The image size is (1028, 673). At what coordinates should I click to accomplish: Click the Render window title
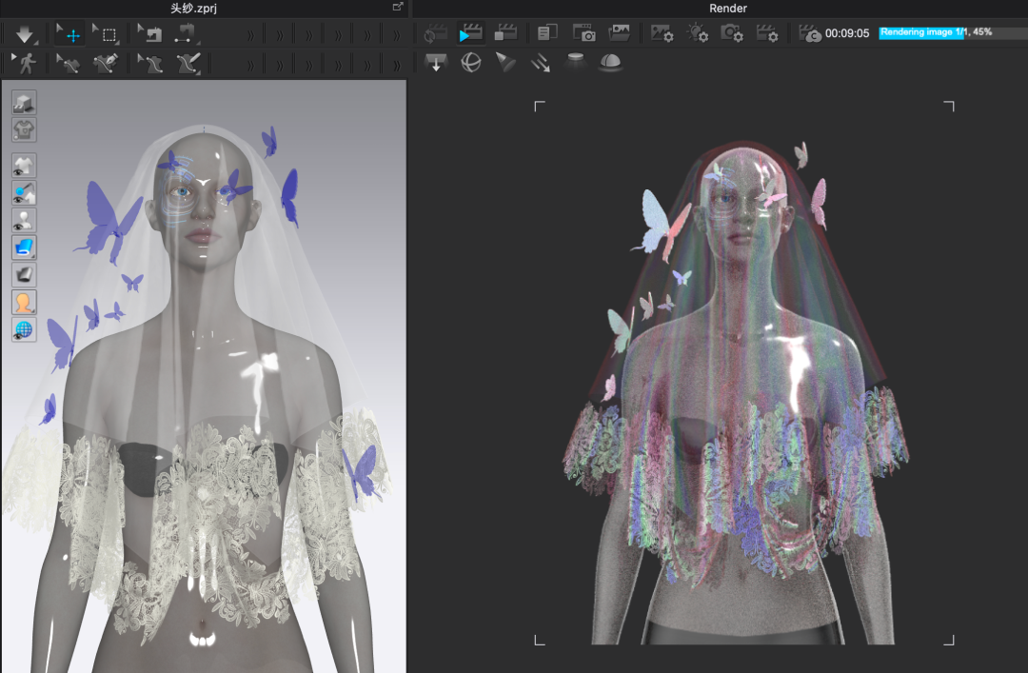(x=728, y=8)
